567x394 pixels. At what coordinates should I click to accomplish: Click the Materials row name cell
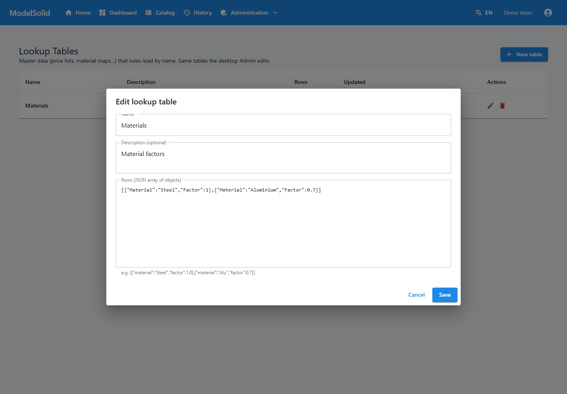coord(37,106)
